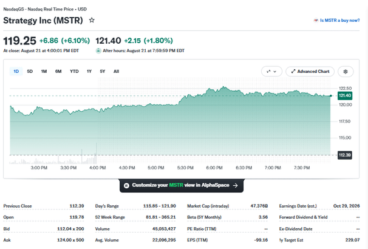Viewport: 368px width, 249px height.
Task: Click the Market Cap (intraday) label
Action: (x=208, y=206)
